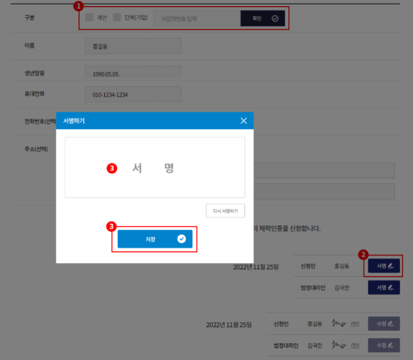Click inside the 서명 signature canvas
413x360 pixels.
[x=155, y=167]
